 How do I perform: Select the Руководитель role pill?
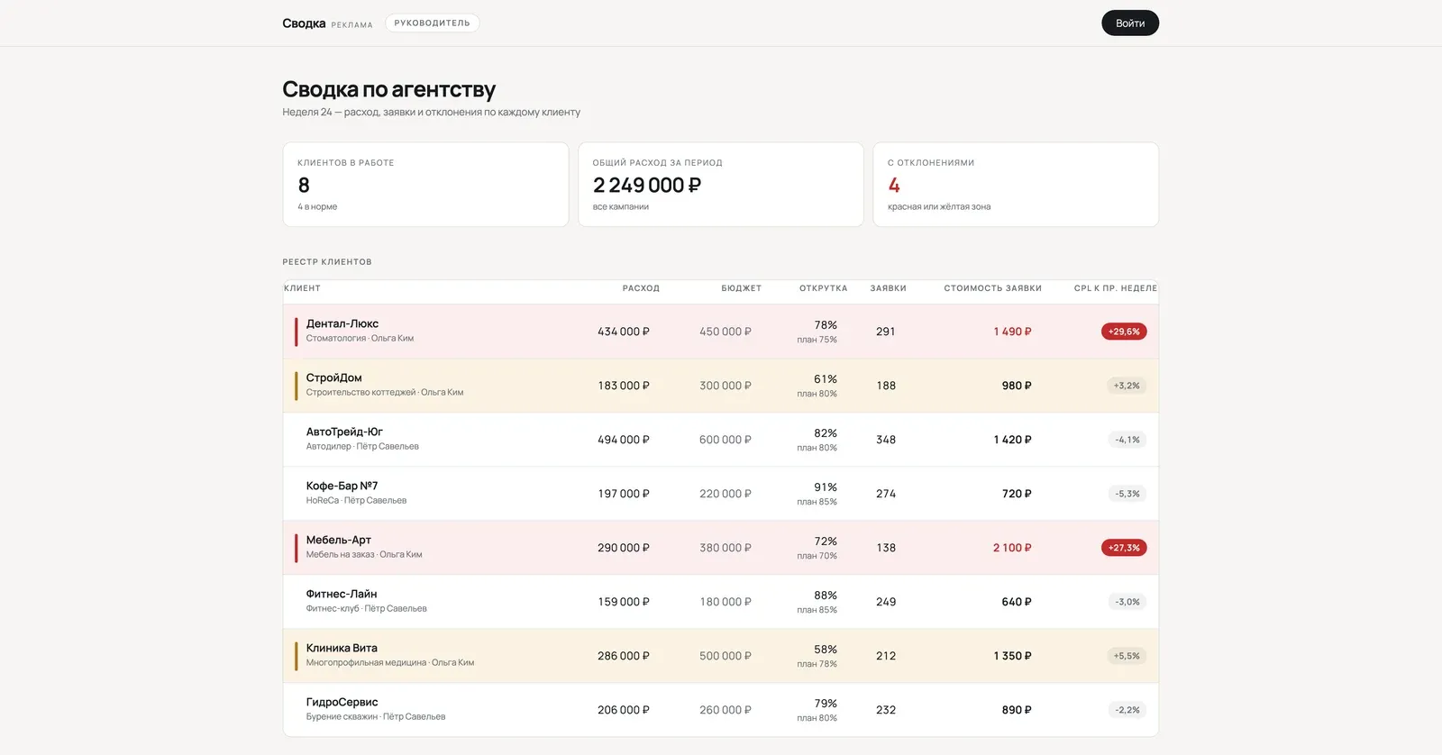click(432, 23)
